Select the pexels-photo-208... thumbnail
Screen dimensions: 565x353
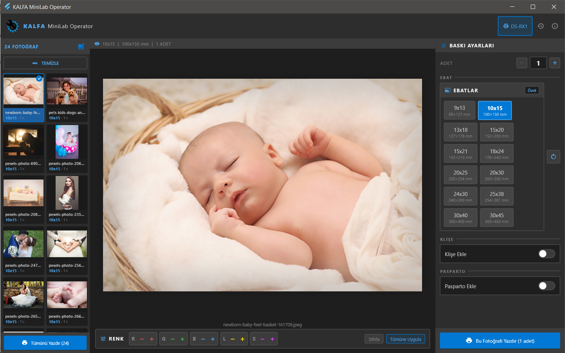pos(24,199)
